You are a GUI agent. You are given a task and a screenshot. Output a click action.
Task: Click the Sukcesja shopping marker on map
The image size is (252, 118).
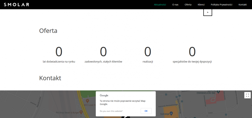click(x=171, y=114)
